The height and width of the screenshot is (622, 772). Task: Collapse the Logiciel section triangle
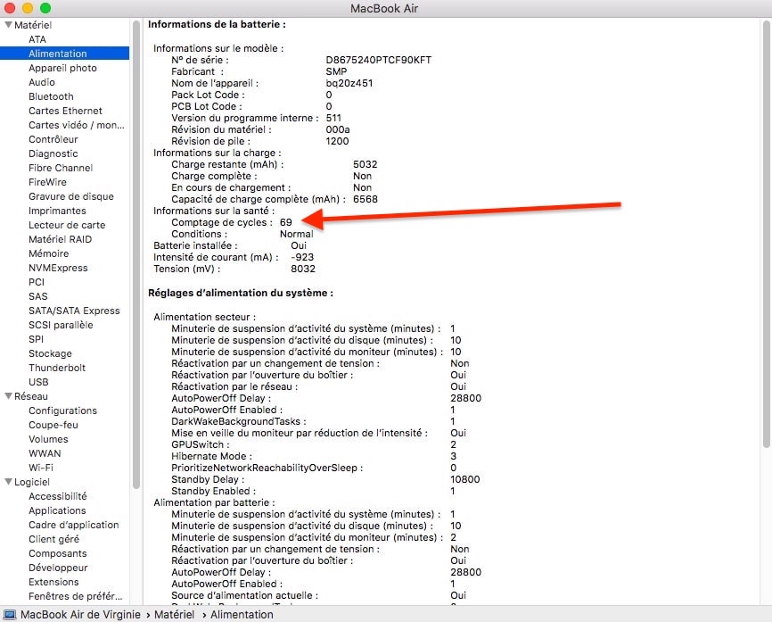tap(8, 482)
